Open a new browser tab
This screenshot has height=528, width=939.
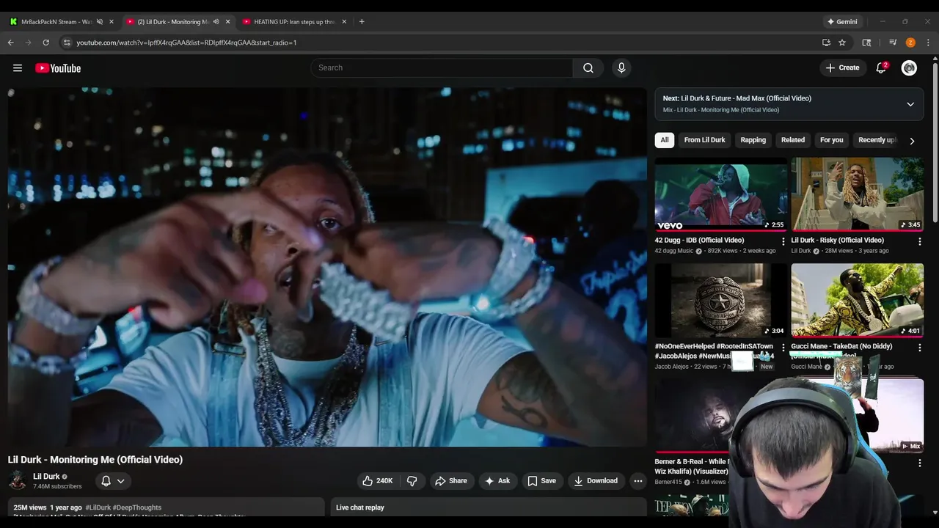pyautogui.click(x=362, y=21)
